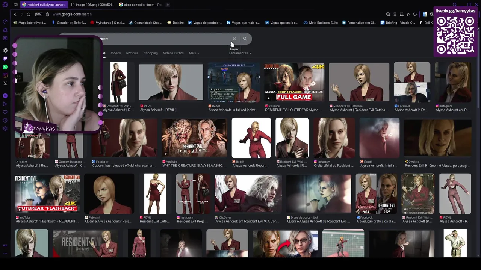Open the 'Drops de Jogos - UAI' image result
Screen dimensions: 481x270
point(319,193)
